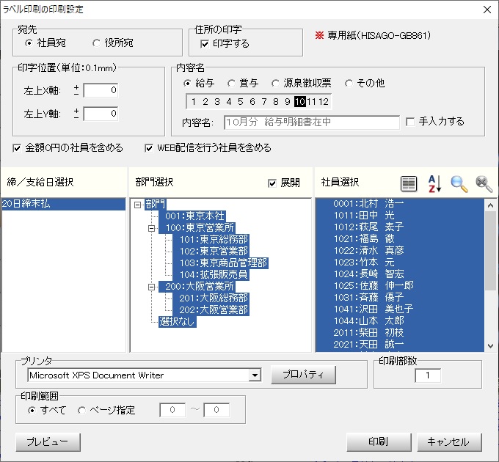Select the 賞与 radio option

pos(231,84)
